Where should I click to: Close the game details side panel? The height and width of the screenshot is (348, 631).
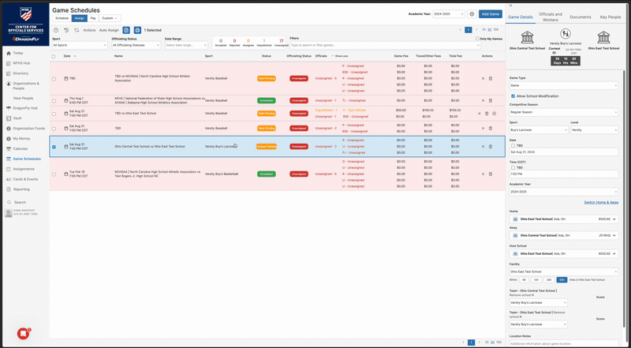click(509, 5)
